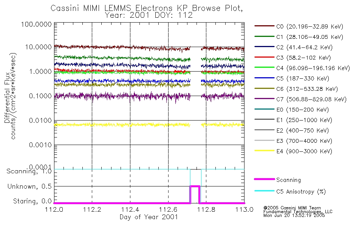Click the C5 Anisotropy (%) legend label

301,192
